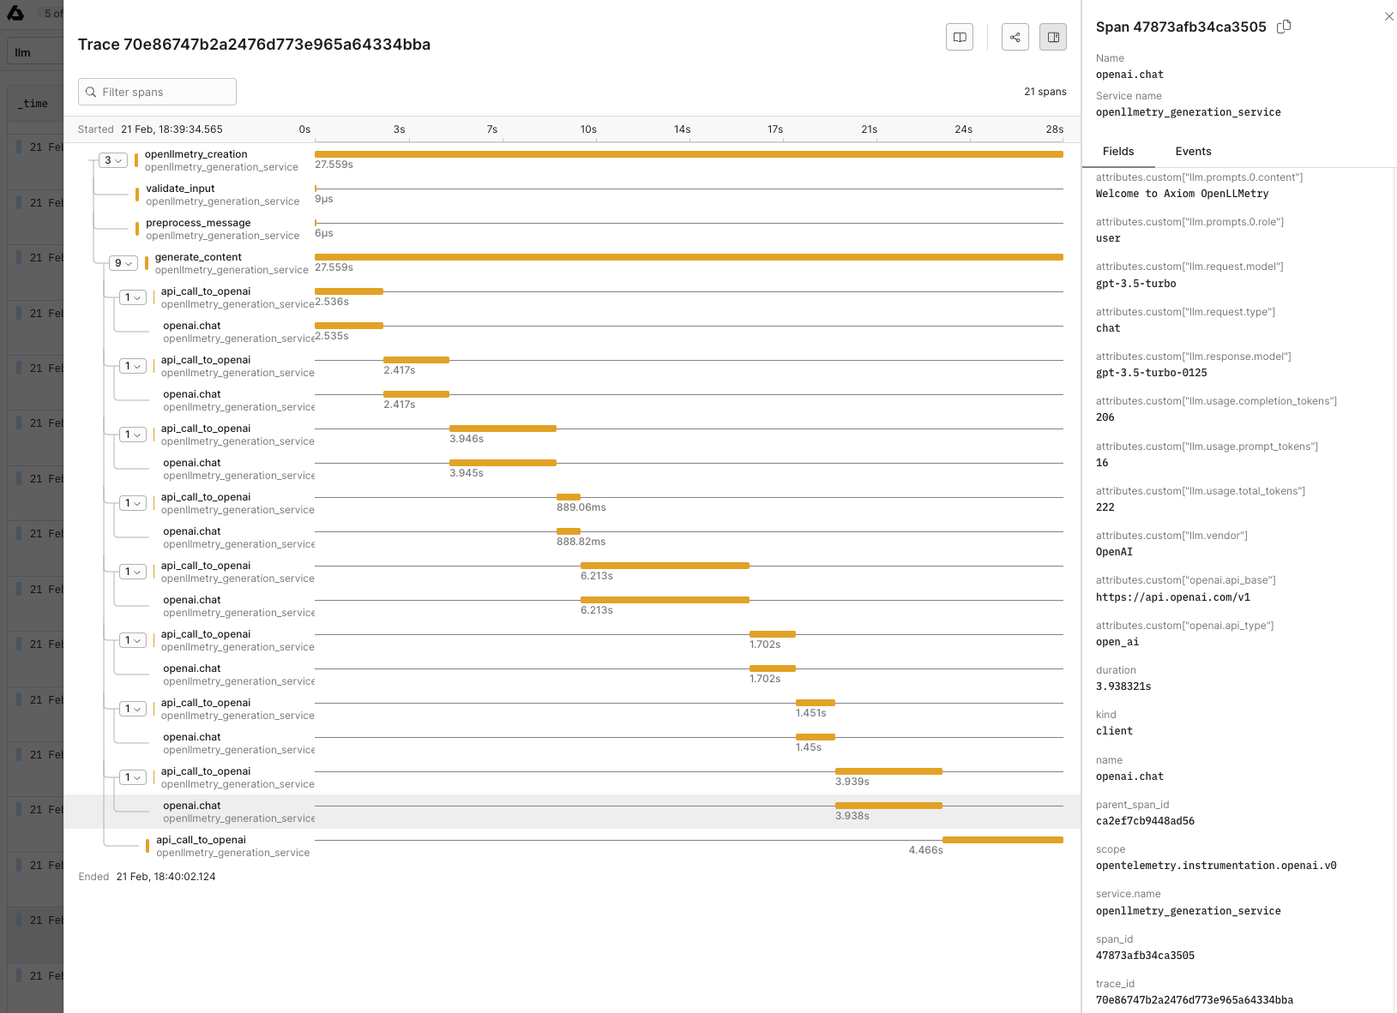Click the completion_tokens value 206
Image resolution: width=1397 pixels, height=1013 pixels.
[x=1105, y=417]
